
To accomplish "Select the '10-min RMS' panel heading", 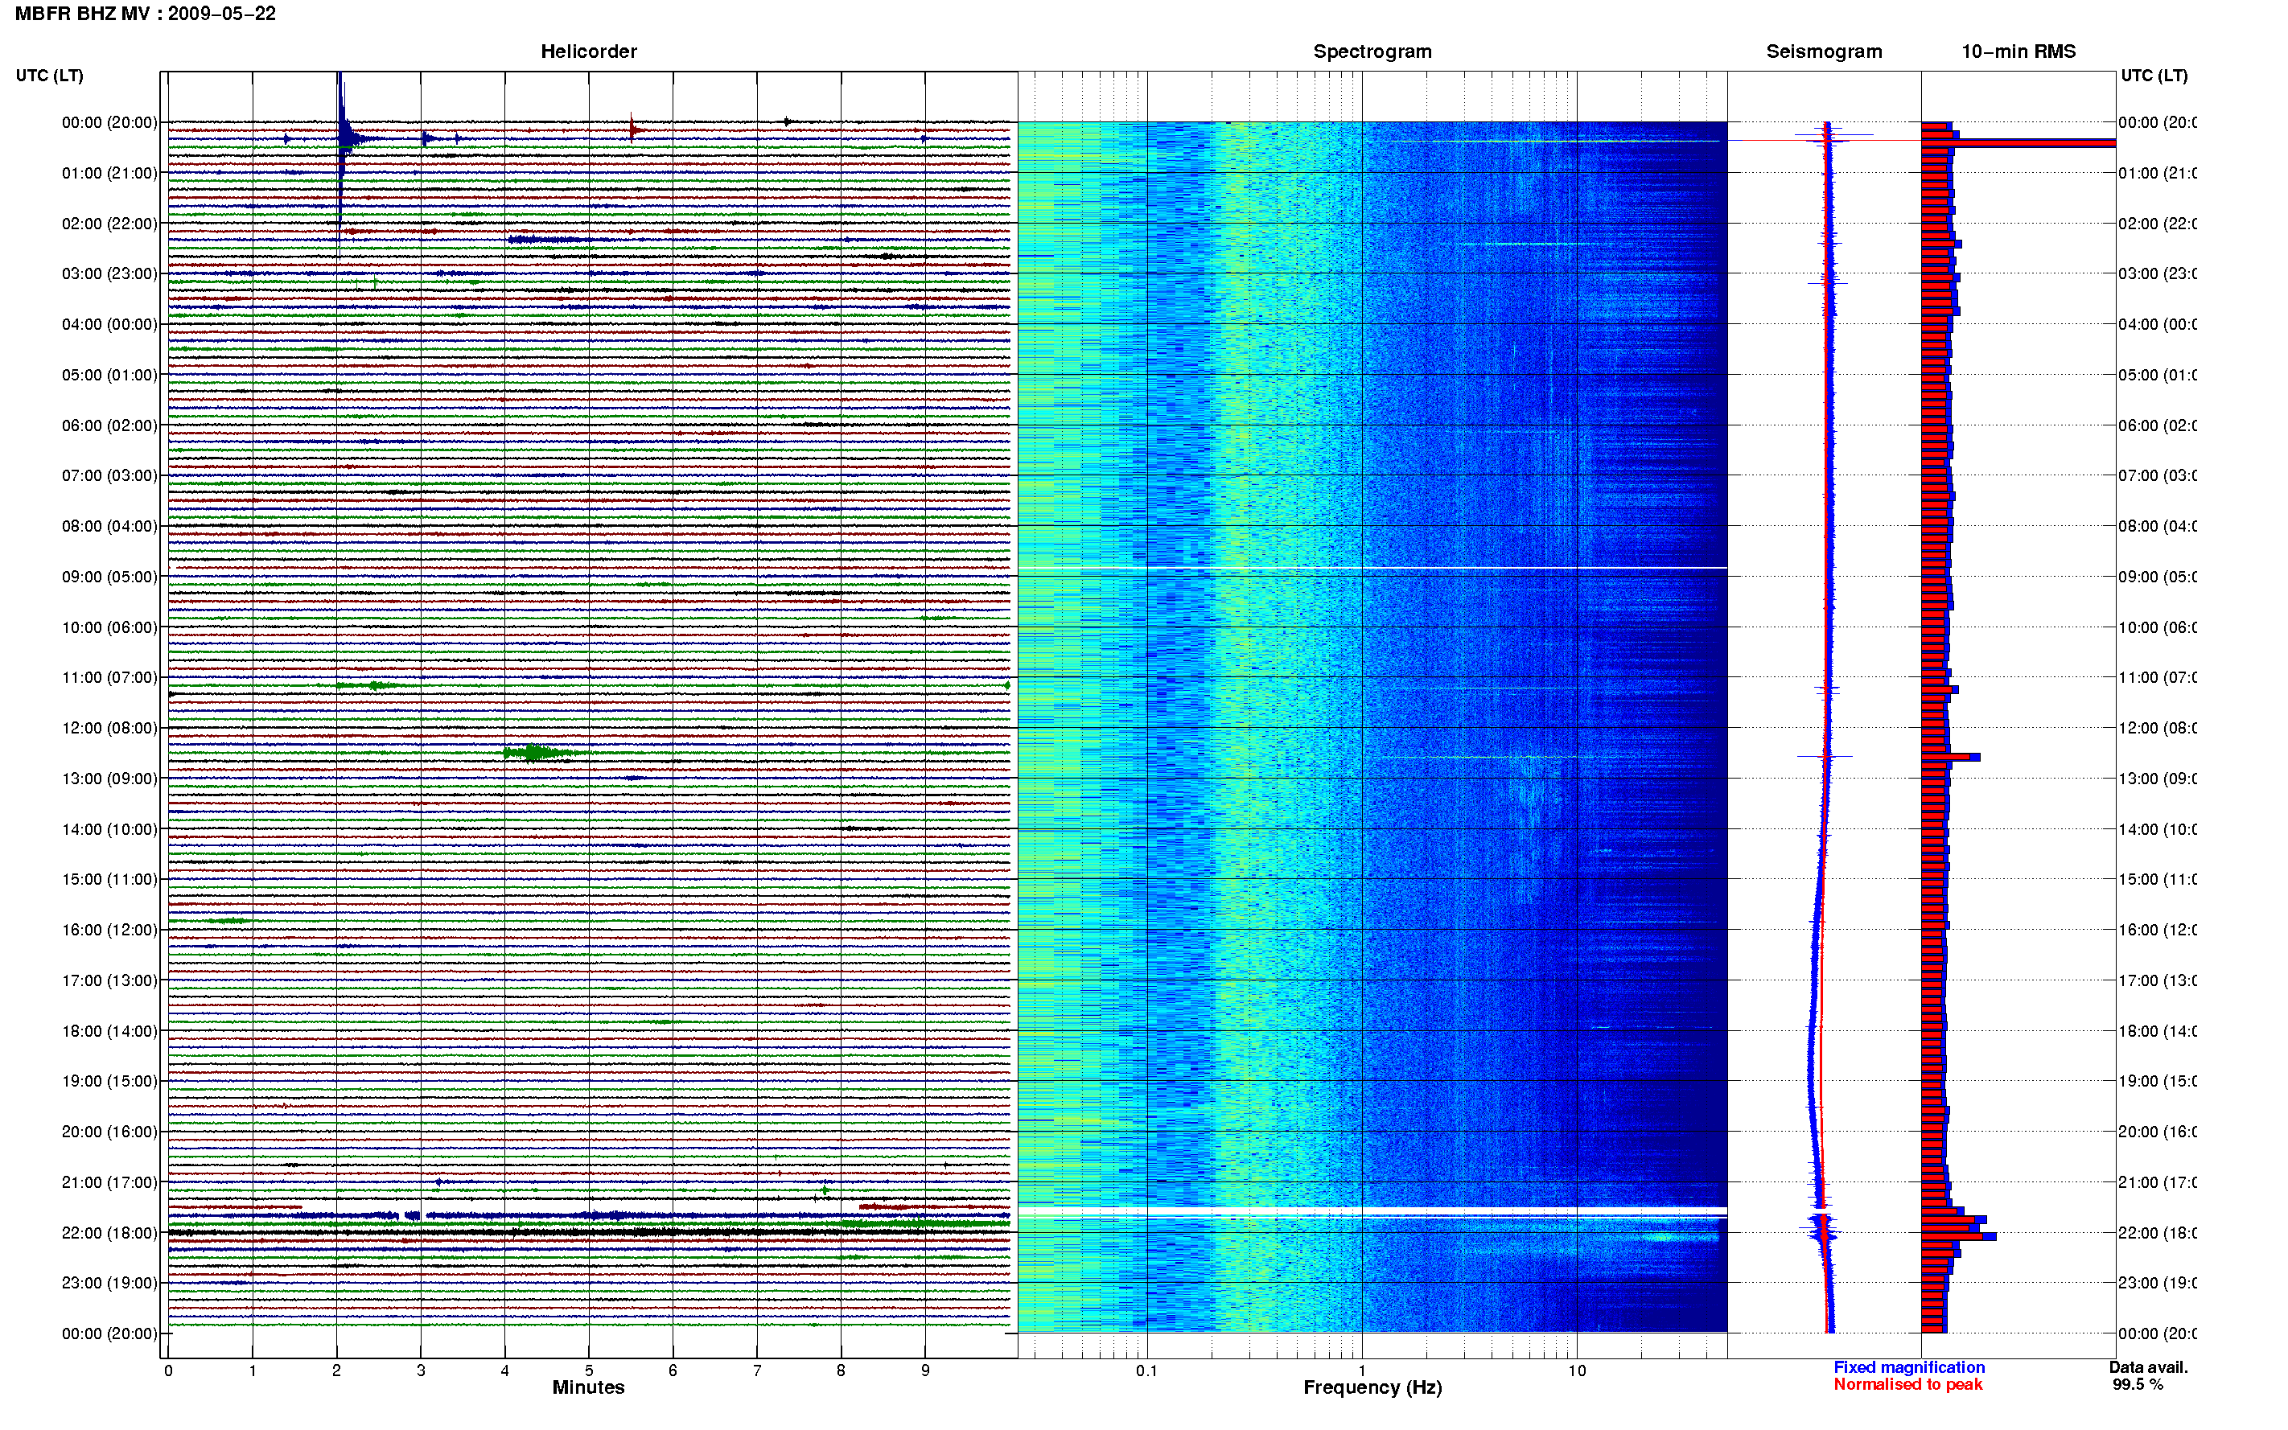I will pos(2018,51).
